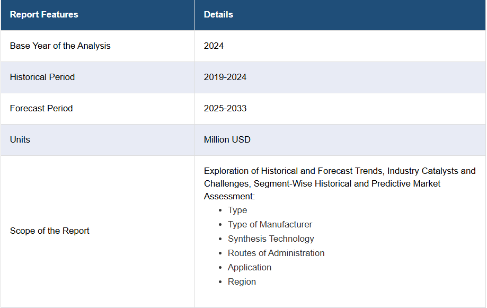Click the bullet point beside Synthesis Technology
This screenshot has height=308, width=487.
[220, 239]
